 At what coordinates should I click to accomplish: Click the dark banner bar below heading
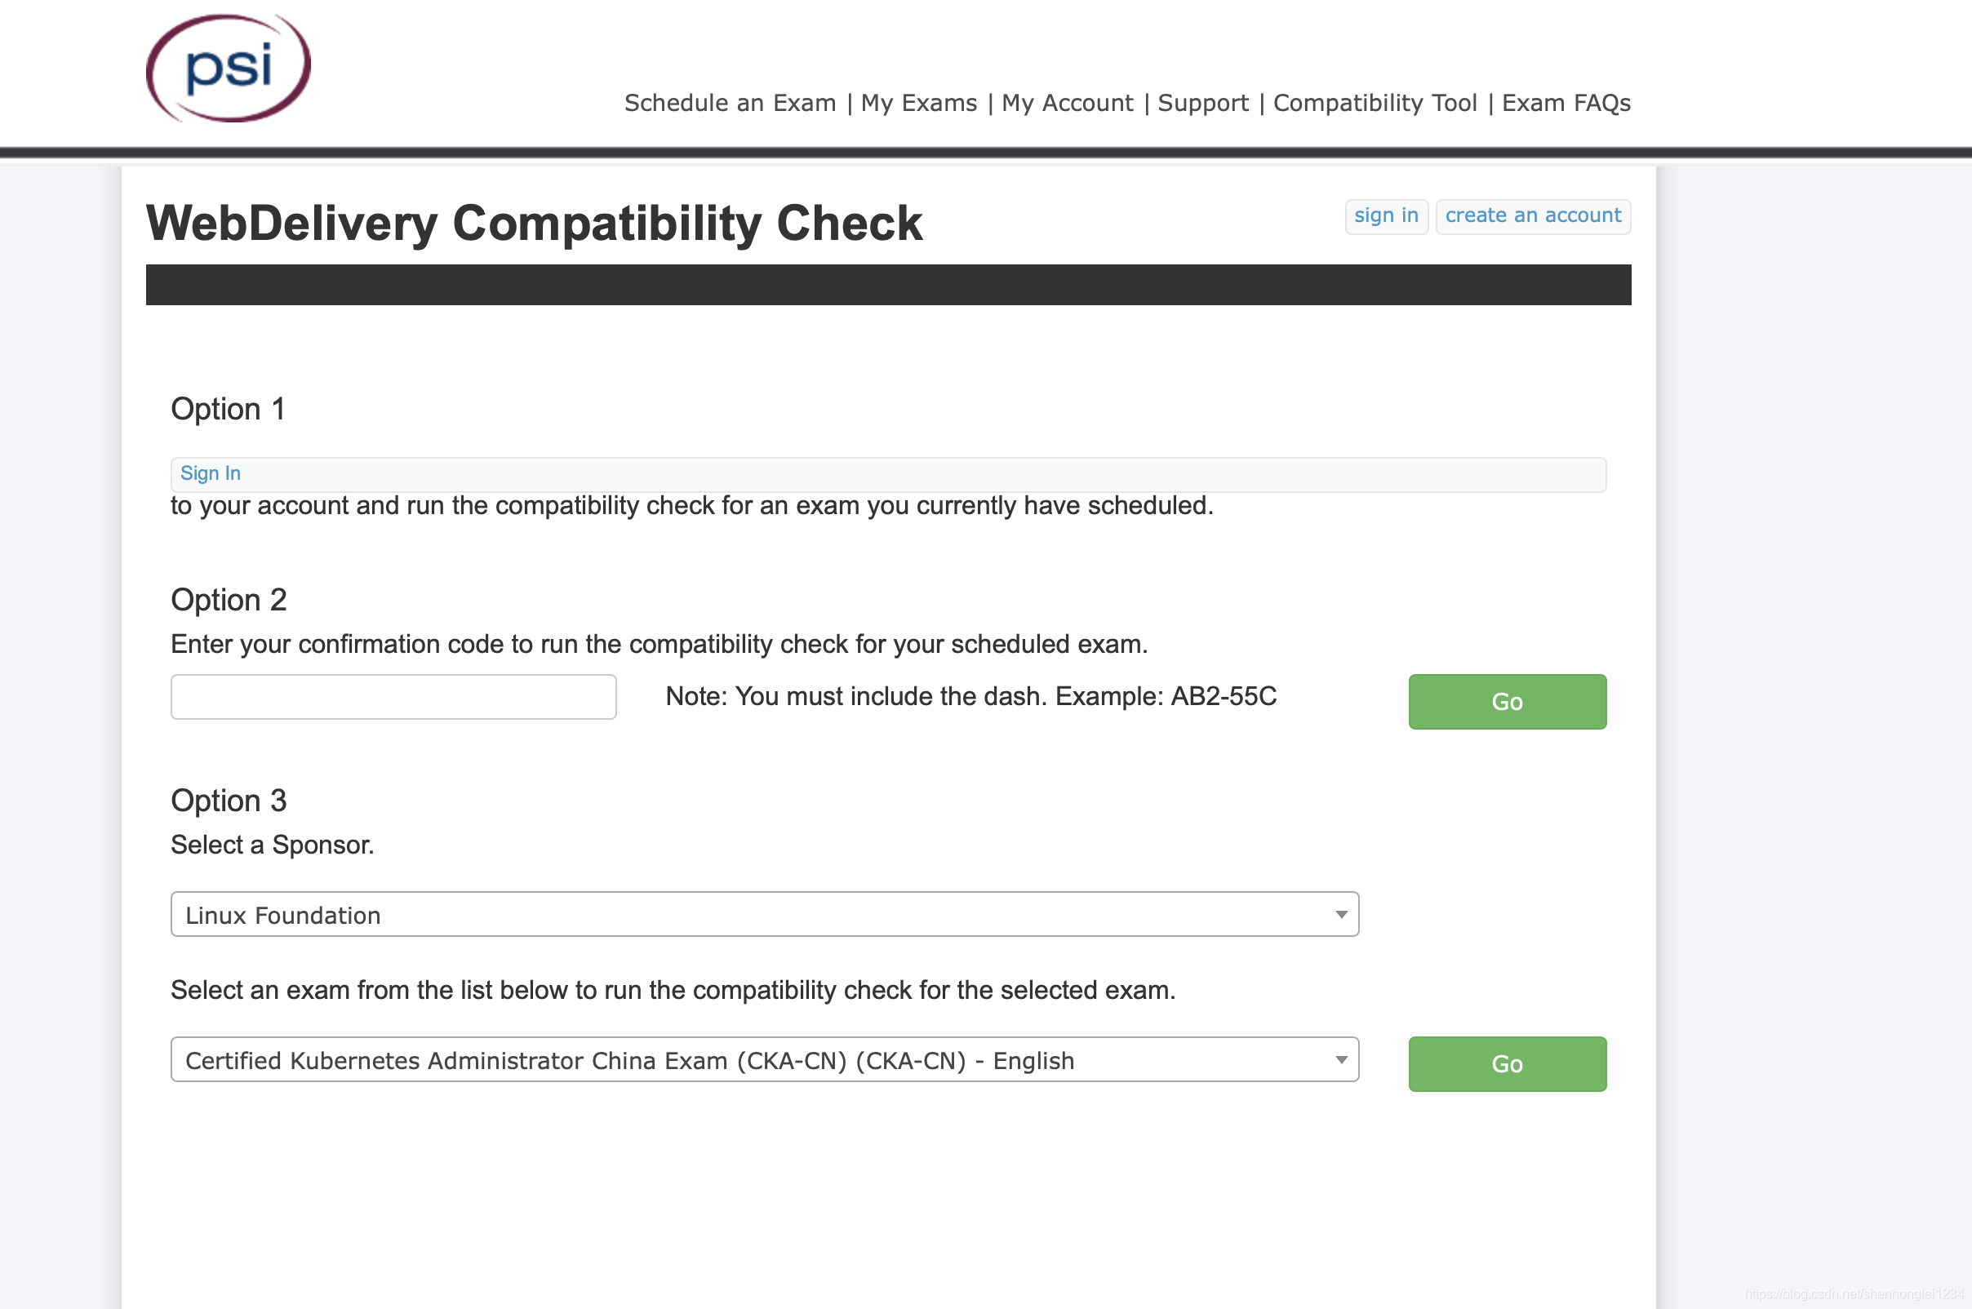(x=887, y=286)
